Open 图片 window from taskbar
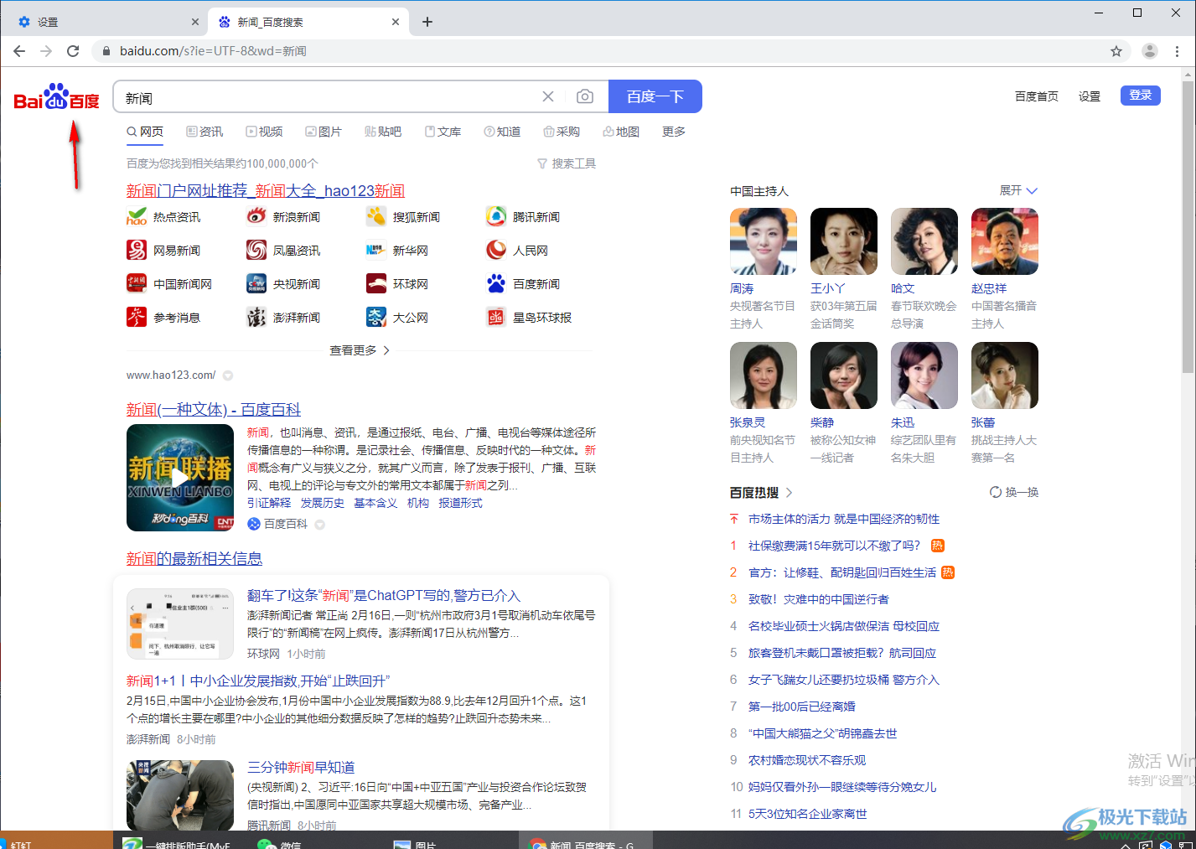The width and height of the screenshot is (1196, 849). (416, 843)
